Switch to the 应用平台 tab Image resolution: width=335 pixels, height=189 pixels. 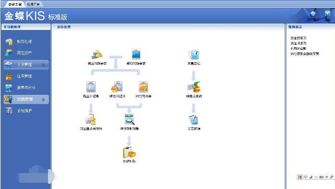(x=33, y=4)
